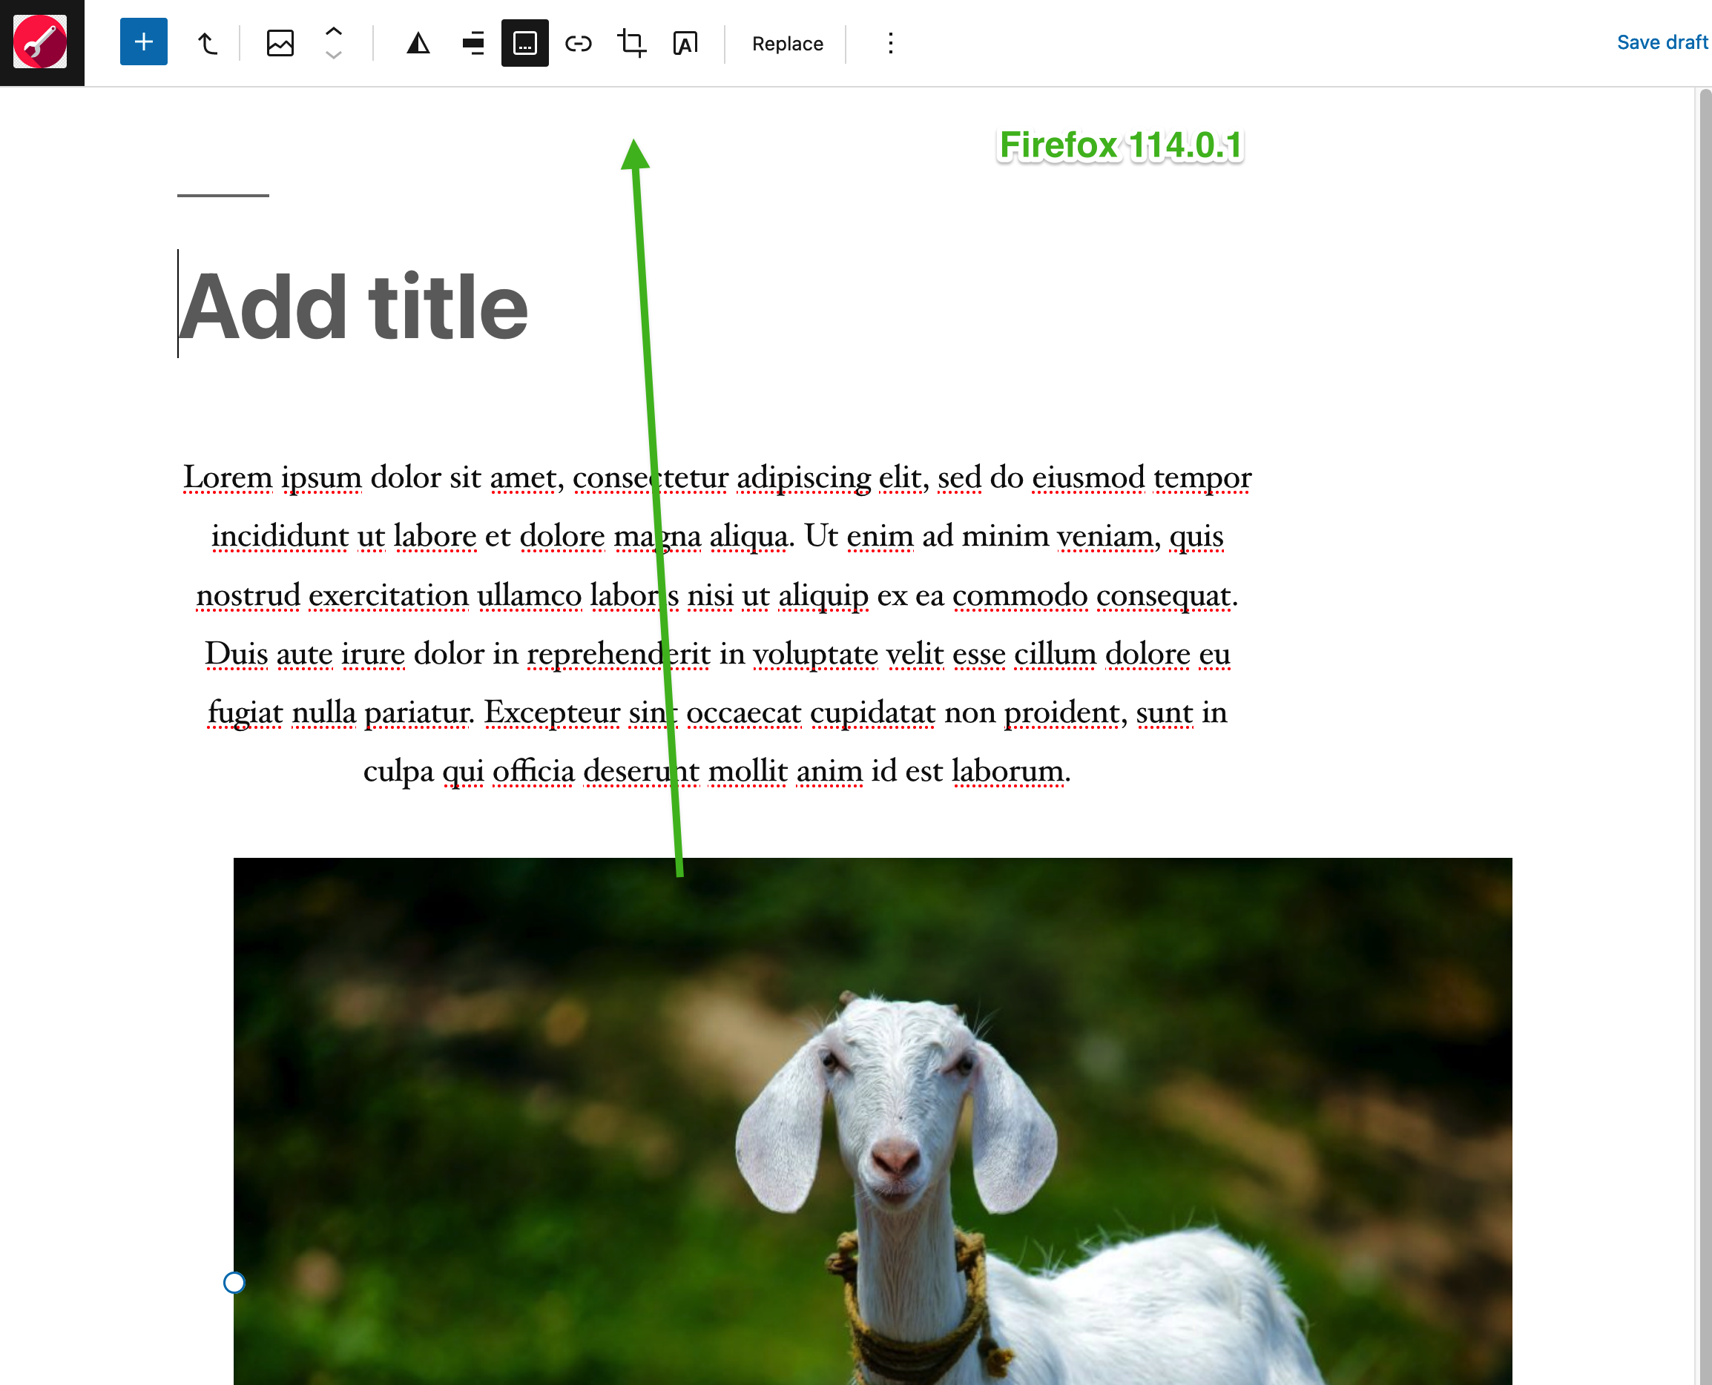Click the image resize handle

[234, 1283]
